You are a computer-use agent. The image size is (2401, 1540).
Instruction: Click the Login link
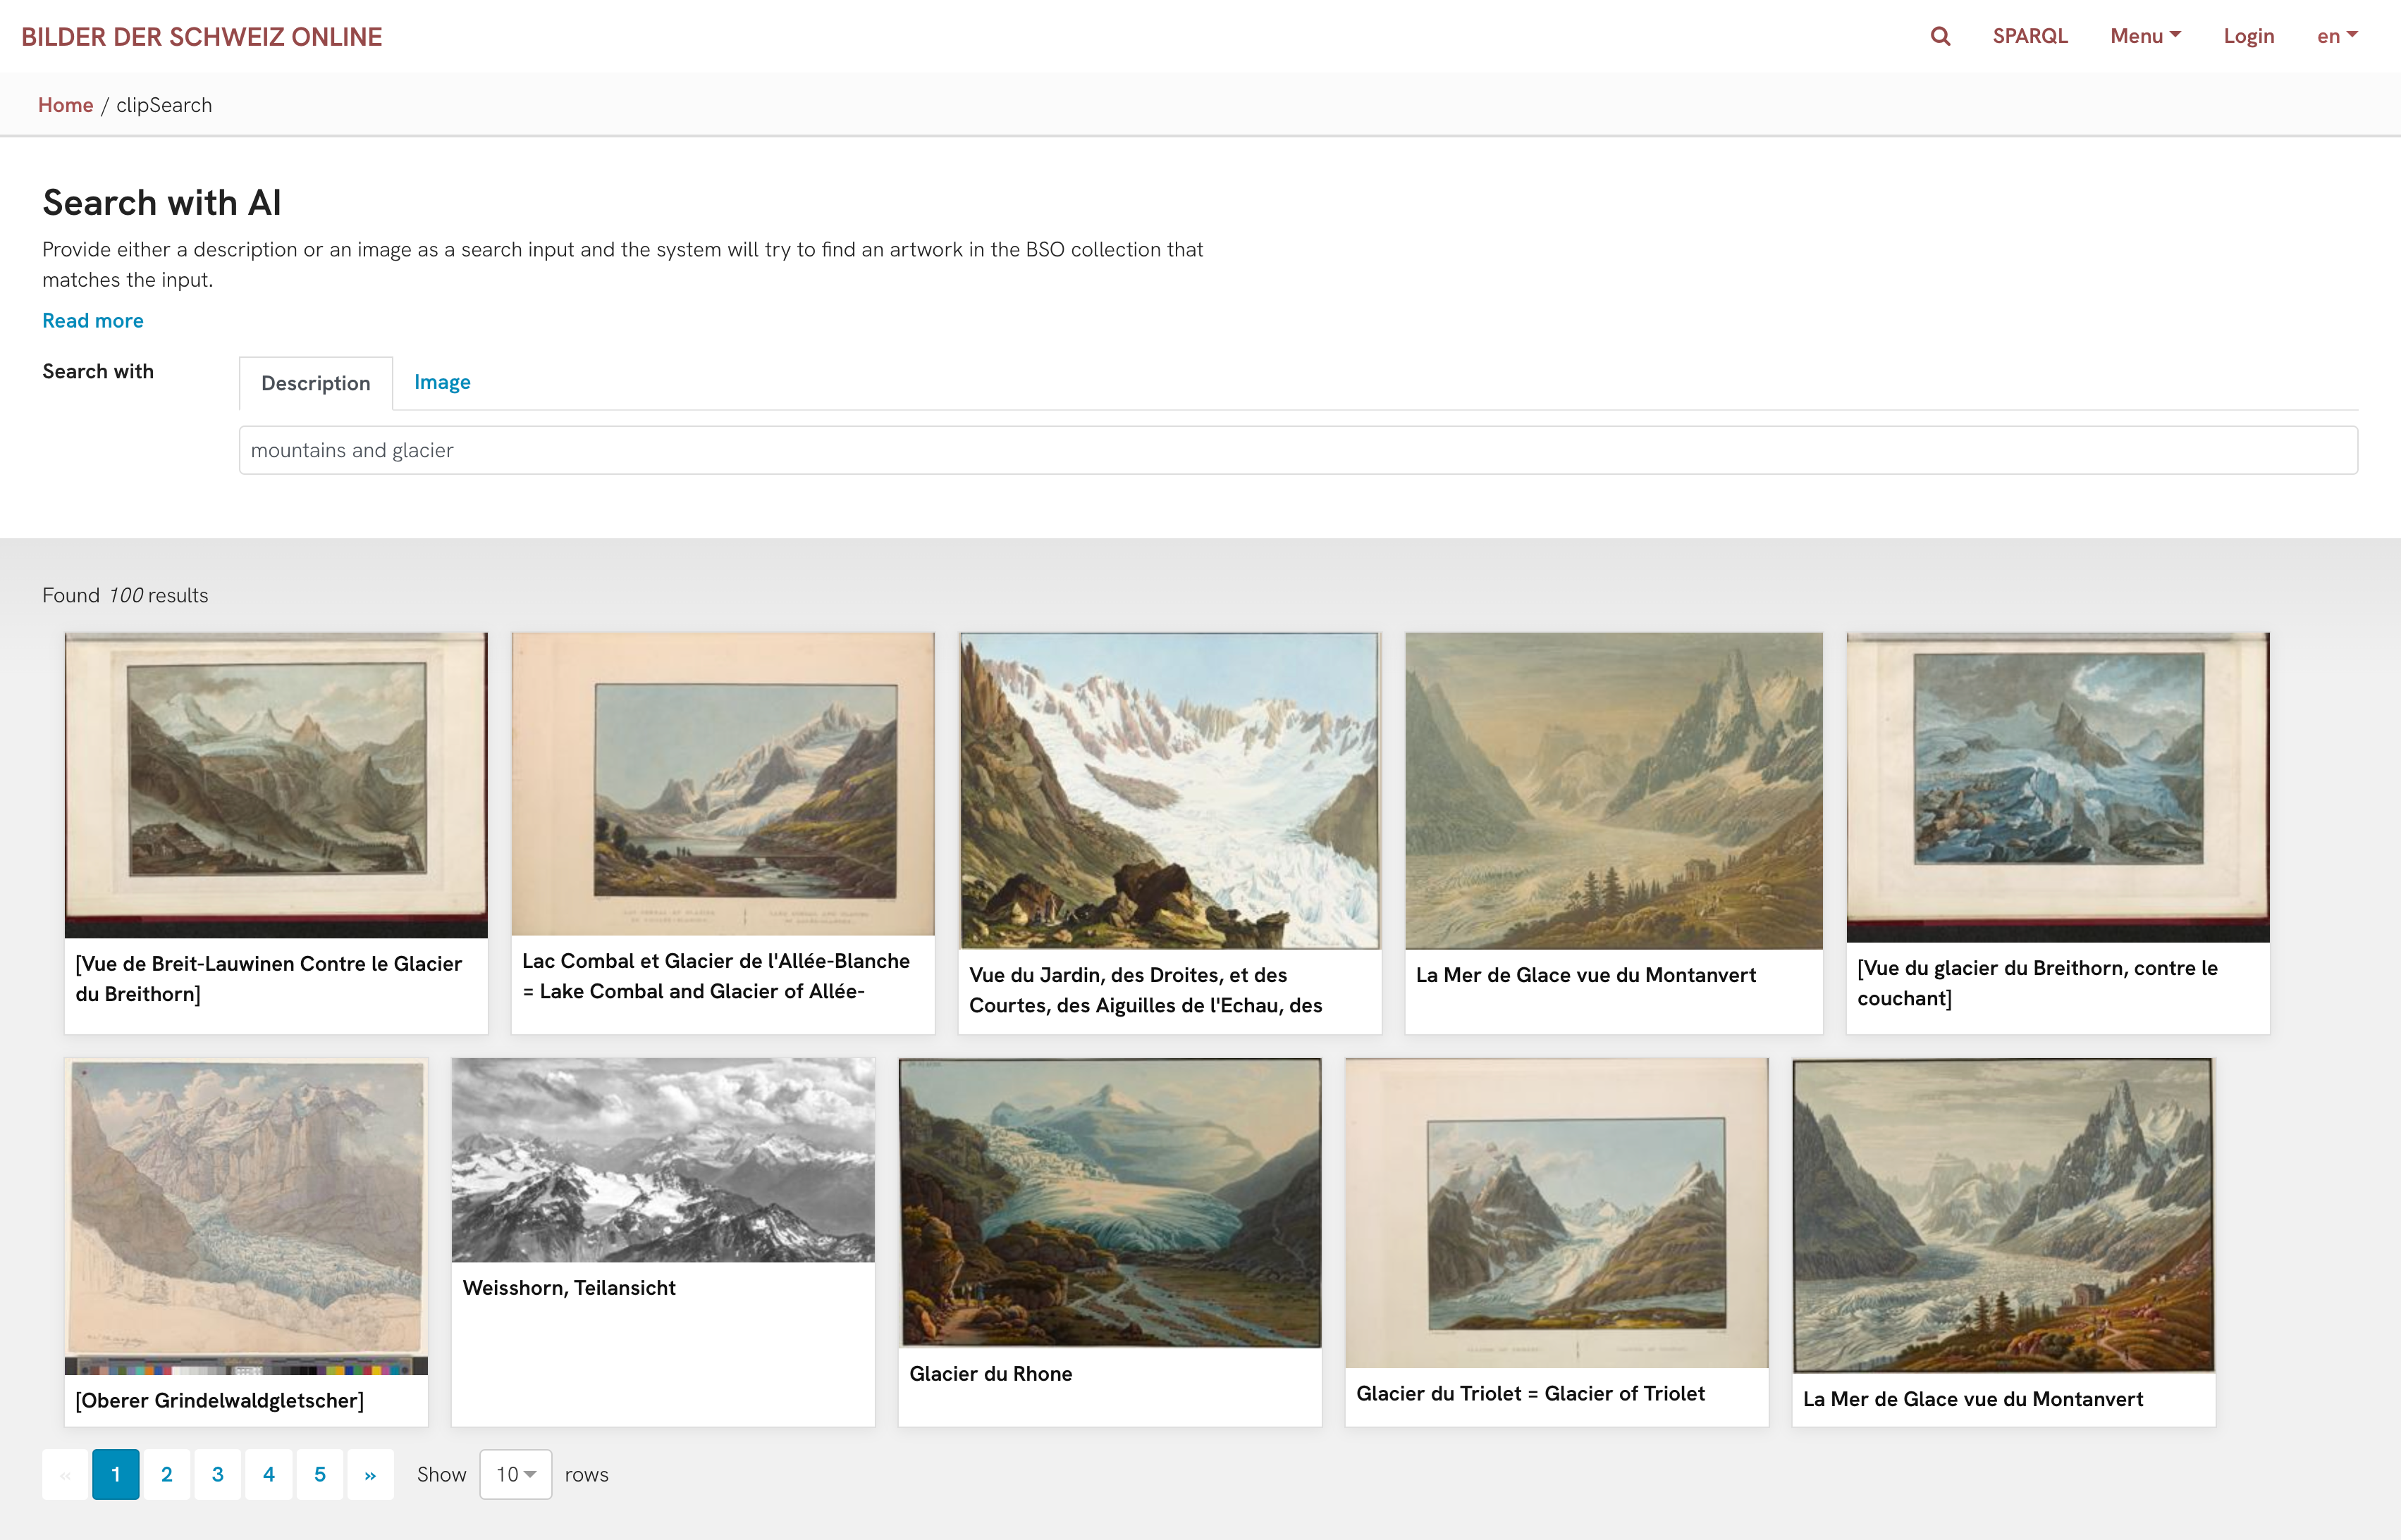click(x=2249, y=36)
